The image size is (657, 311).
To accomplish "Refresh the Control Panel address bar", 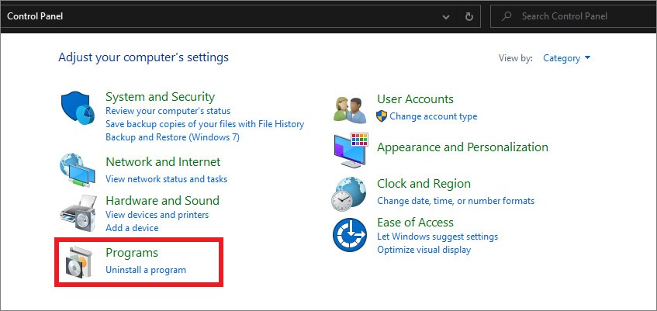I will 469,17.
